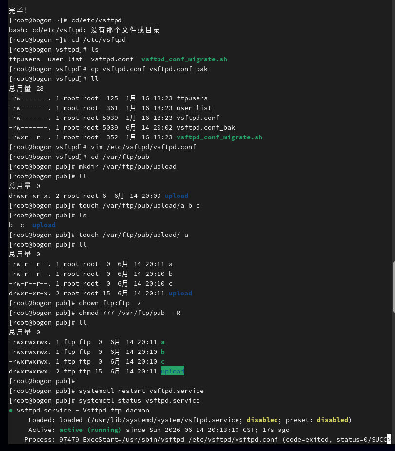
Task: Click 'ftpusers' in the 125-byte listing row
Action: click(192, 98)
